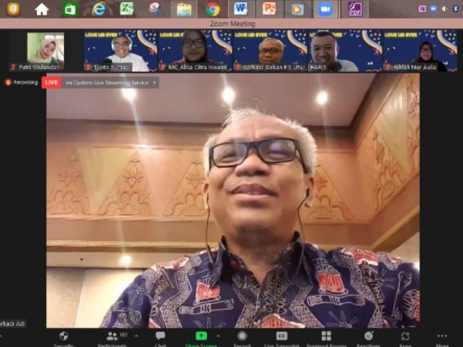The image size is (463, 347).
Task: Open the Apps panel
Action: click(x=405, y=337)
